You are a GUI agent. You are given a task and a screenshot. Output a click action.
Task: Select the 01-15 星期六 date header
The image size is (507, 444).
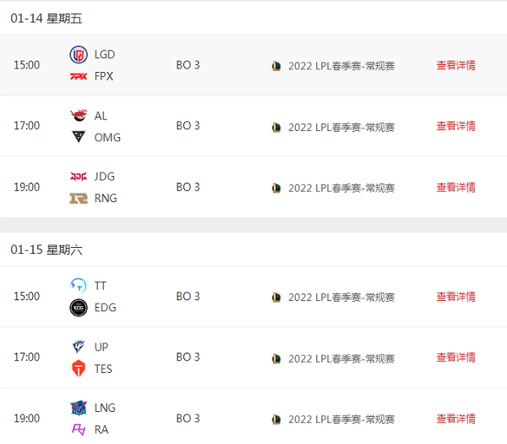click(x=46, y=249)
